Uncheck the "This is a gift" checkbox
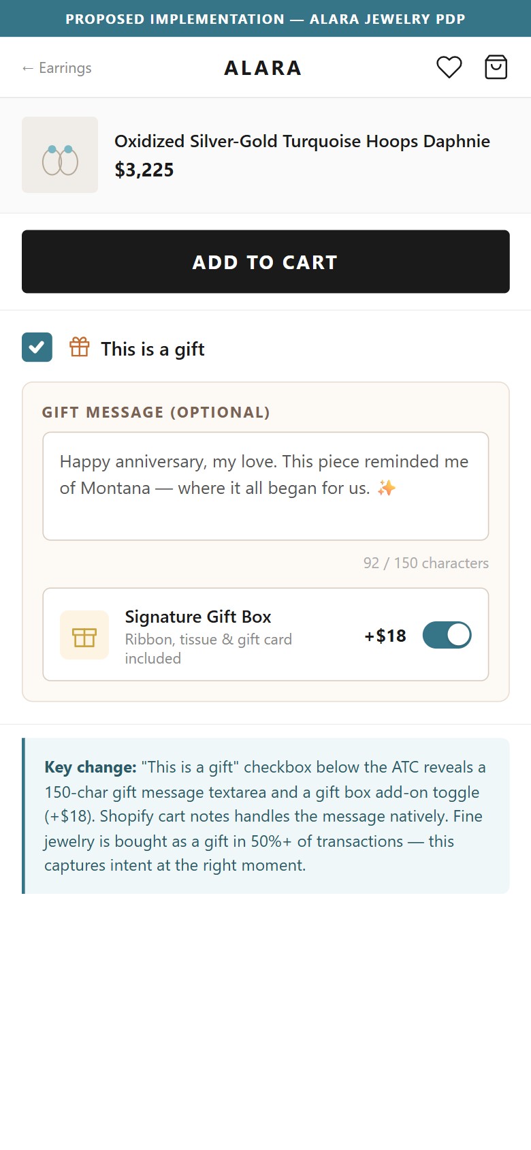Viewport: 531px width, 1150px height. pyautogui.click(x=37, y=347)
